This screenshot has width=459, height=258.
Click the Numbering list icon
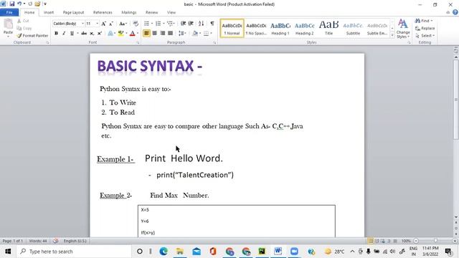[158, 24]
